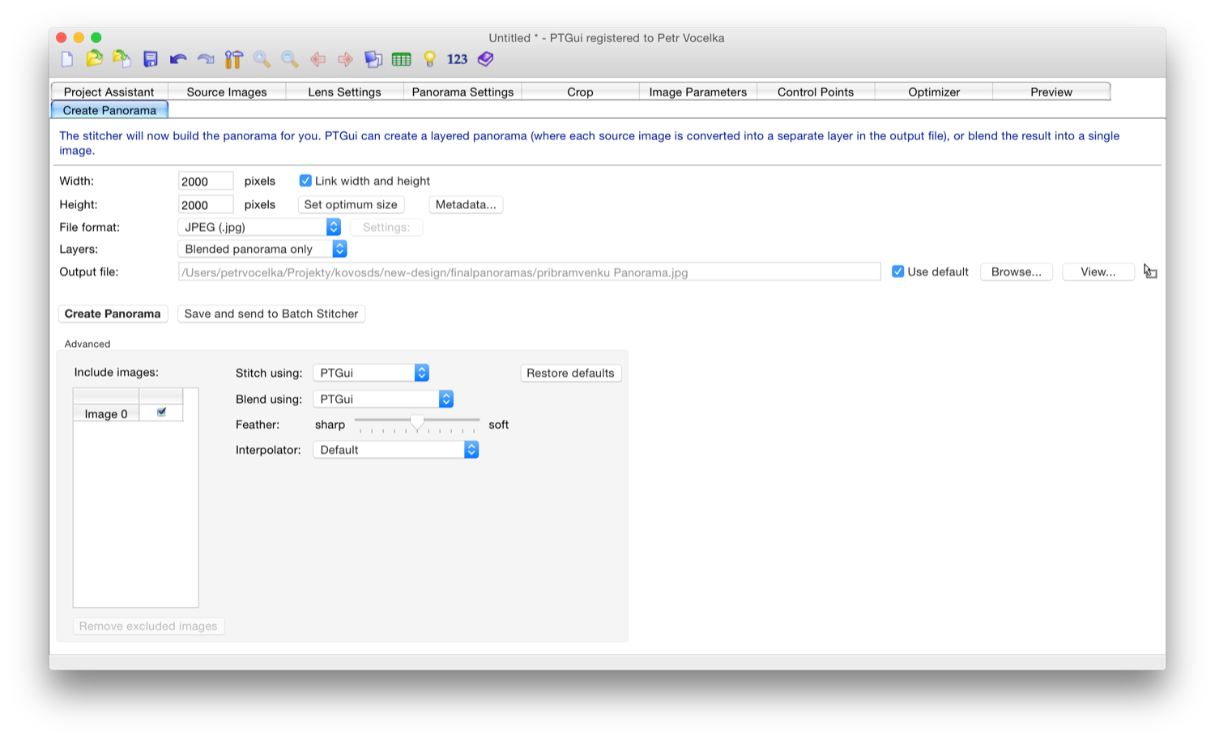Switch to the Control Points tab

coord(815,92)
